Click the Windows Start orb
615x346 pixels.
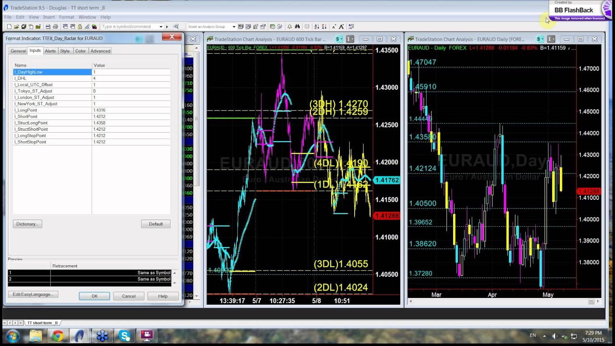tap(12, 335)
